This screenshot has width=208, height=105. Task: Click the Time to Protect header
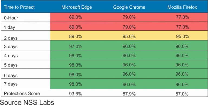[19, 7]
